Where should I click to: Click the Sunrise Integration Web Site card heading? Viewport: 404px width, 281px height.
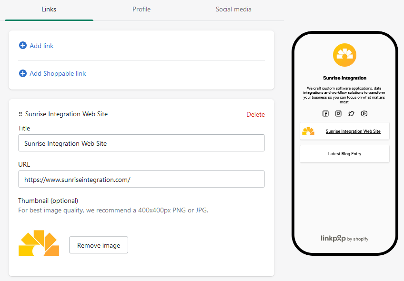(67, 114)
